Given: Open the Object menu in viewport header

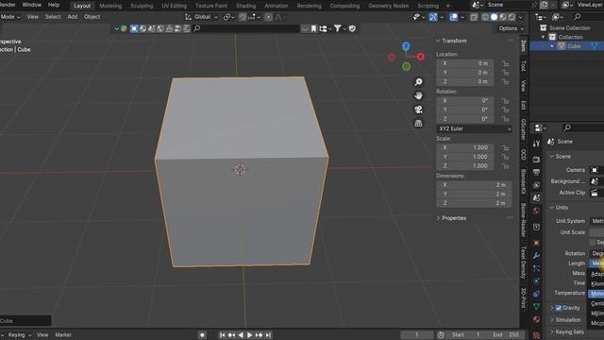Looking at the screenshot, I should tap(92, 17).
